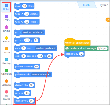Expand the 'point towards mouse-pointer' dropdown

pos(41,75)
